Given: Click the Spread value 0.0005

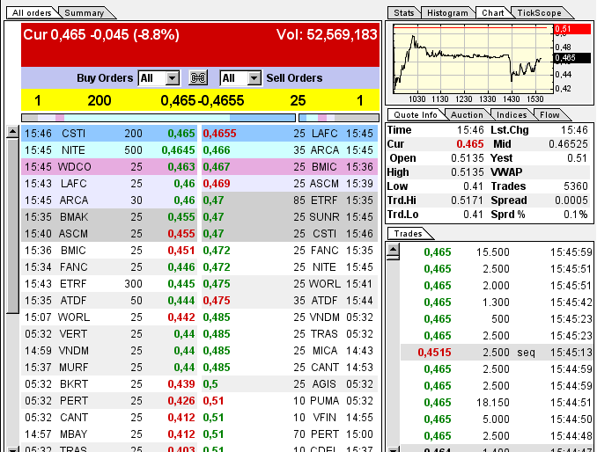Looking at the screenshot, I should 571,200.
